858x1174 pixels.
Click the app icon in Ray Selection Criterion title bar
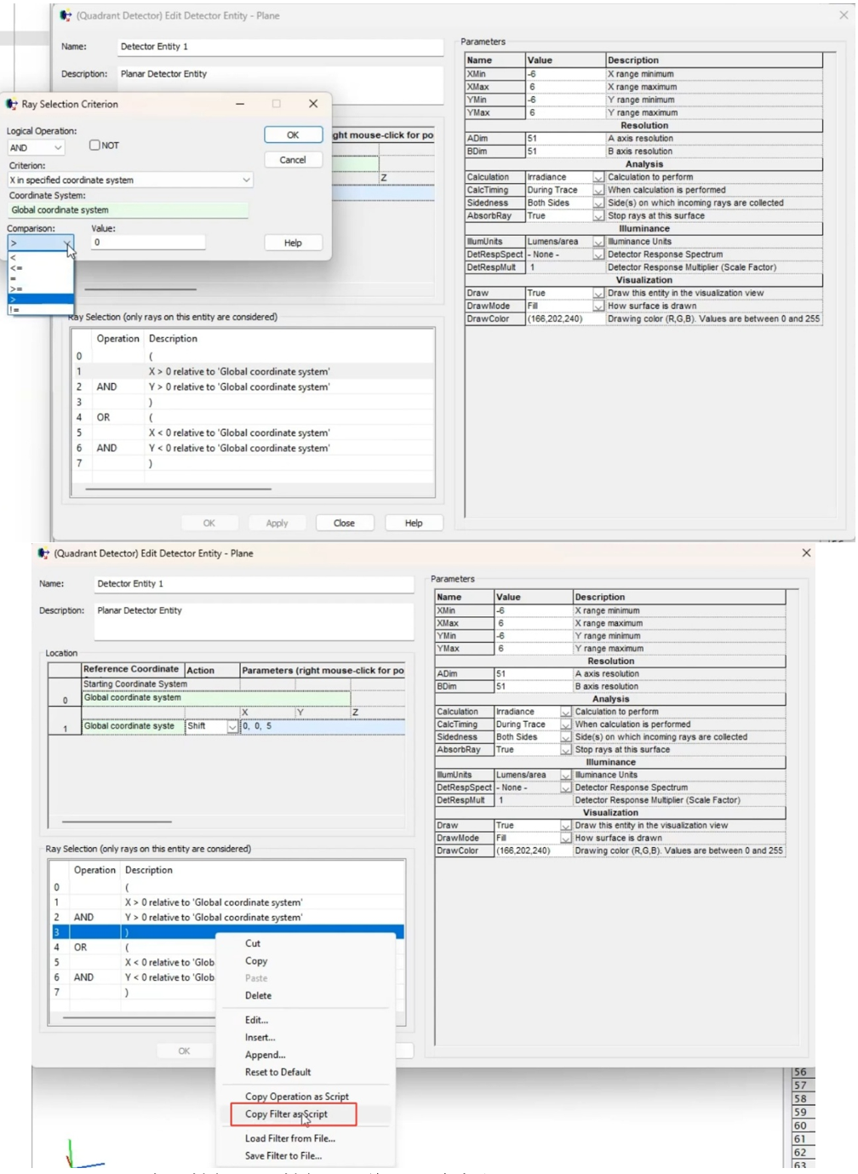[x=12, y=105]
